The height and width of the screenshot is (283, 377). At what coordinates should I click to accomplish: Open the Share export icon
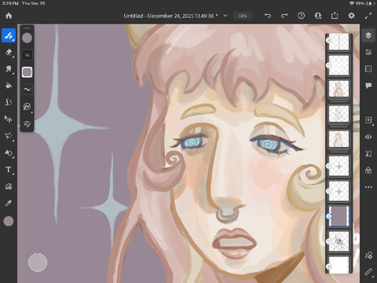(x=335, y=16)
